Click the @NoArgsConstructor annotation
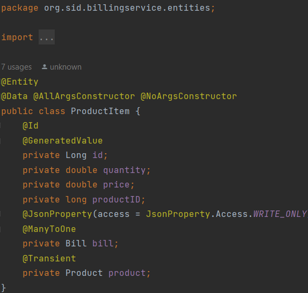This screenshot has width=308, height=293. click(189, 96)
